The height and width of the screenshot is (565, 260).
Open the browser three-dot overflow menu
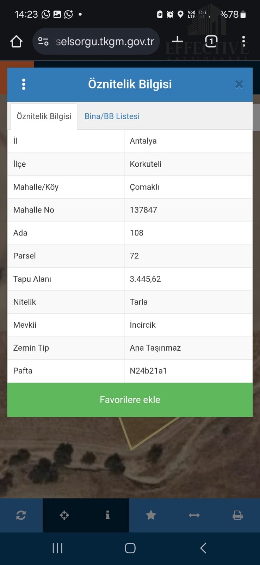tap(243, 42)
